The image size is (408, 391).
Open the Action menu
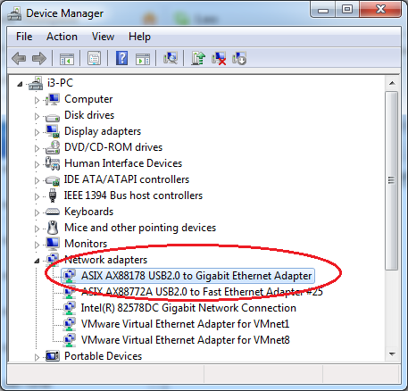pyautogui.click(x=62, y=37)
